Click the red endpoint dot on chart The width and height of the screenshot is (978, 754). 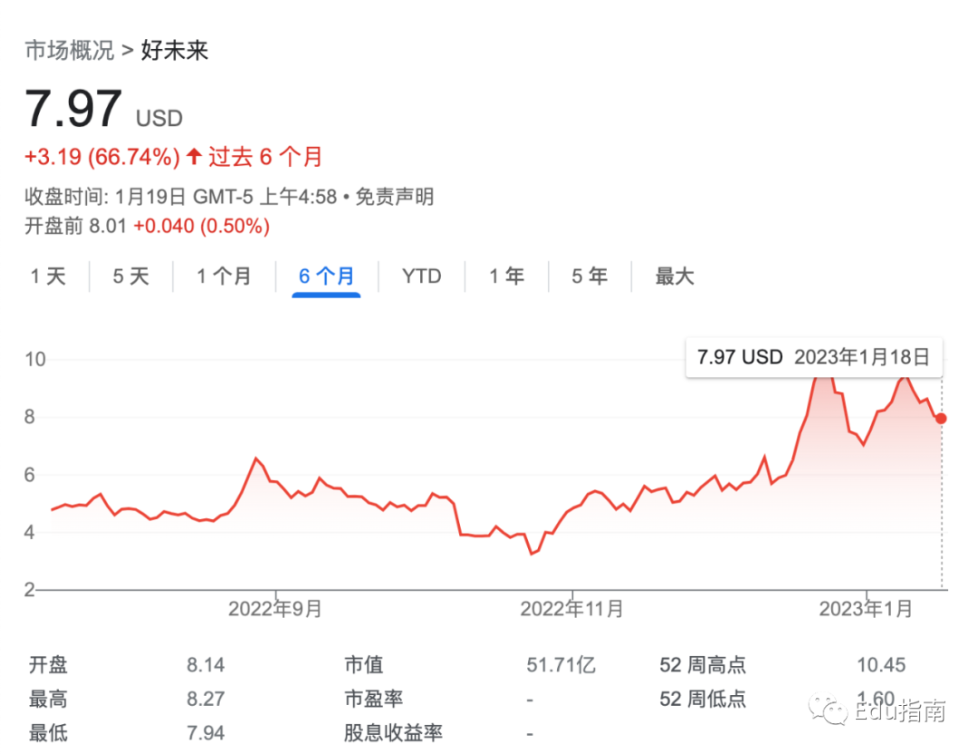(941, 418)
